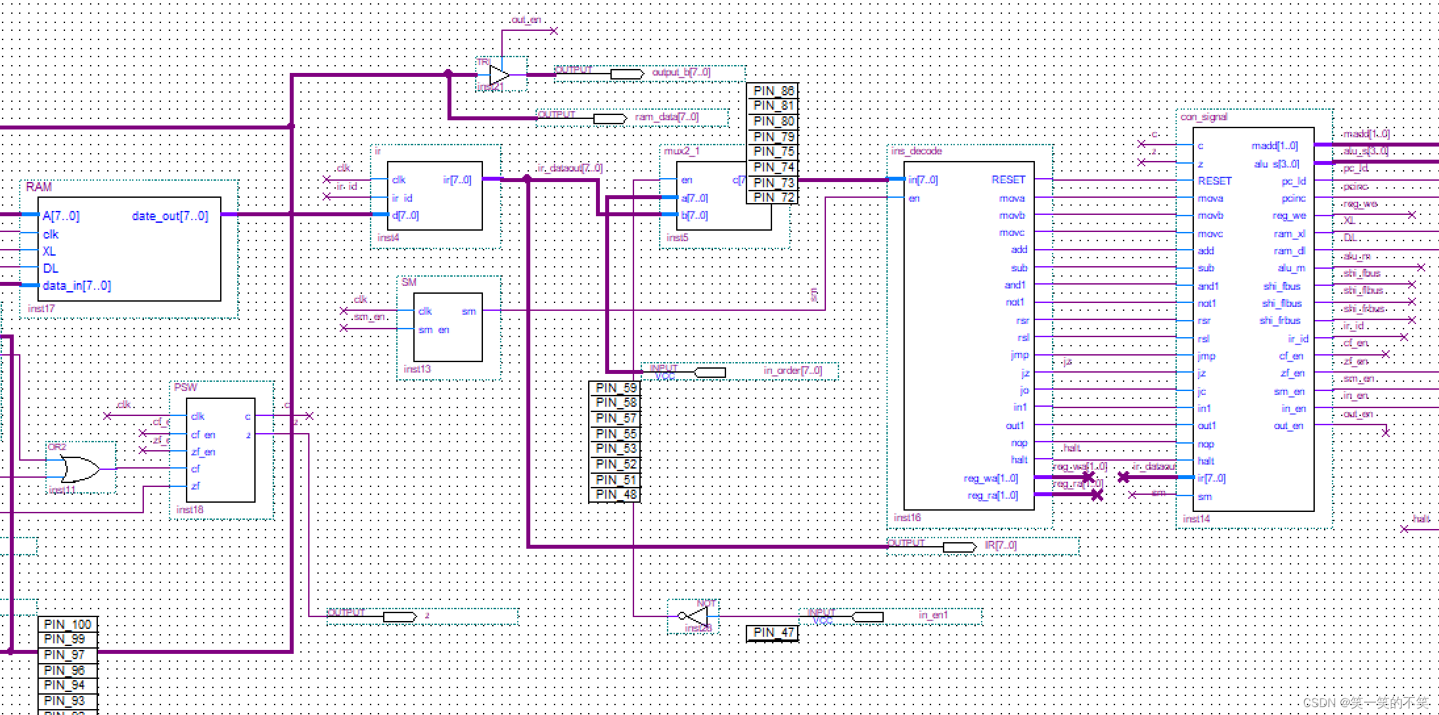
Task: Click pin assignment PIN_79
Action: [773, 137]
